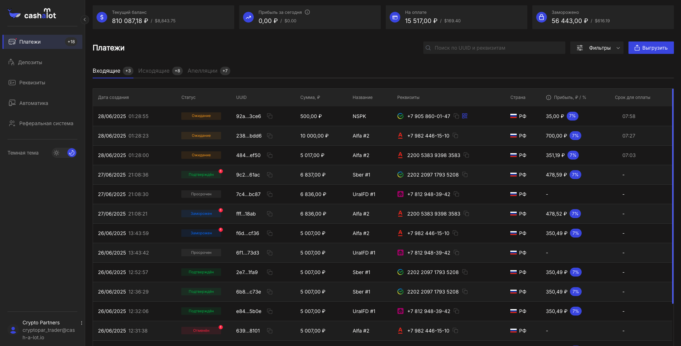The image size is (681, 346).
Task: Click the card icon on На оплате card
Action: click(395, 17)
